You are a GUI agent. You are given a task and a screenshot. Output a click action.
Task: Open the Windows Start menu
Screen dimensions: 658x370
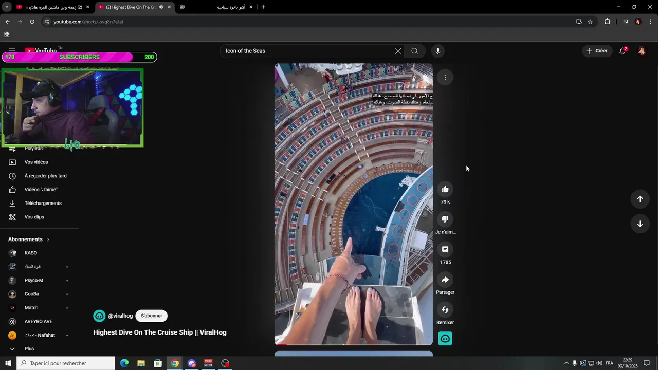point(8,363)
